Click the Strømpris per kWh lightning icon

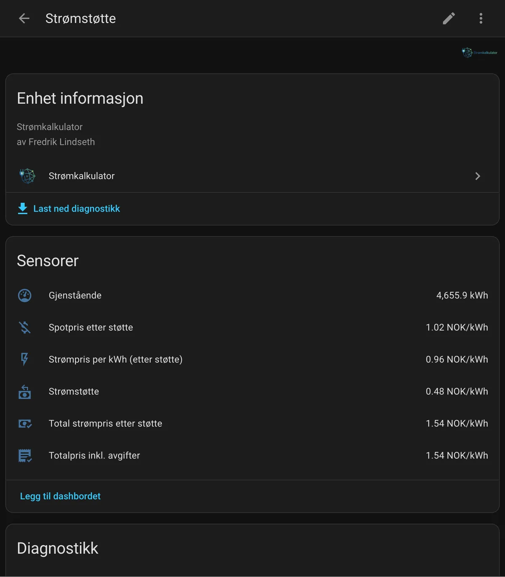tap(25, 359)
